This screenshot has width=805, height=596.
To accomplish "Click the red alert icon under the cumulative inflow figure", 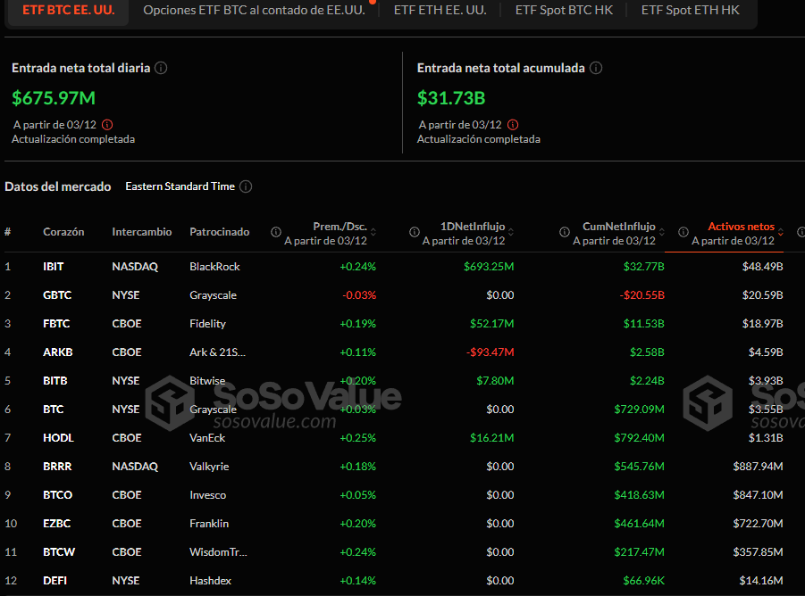I will (x=512, y=125).
